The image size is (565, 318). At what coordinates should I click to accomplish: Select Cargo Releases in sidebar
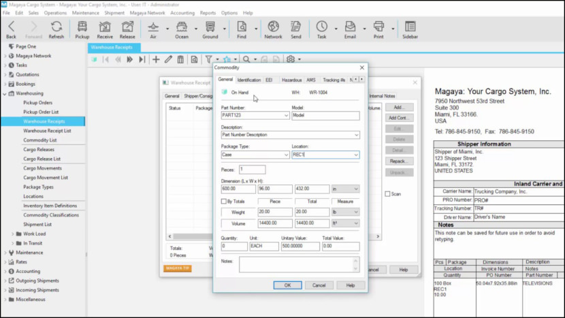(39, 150)
